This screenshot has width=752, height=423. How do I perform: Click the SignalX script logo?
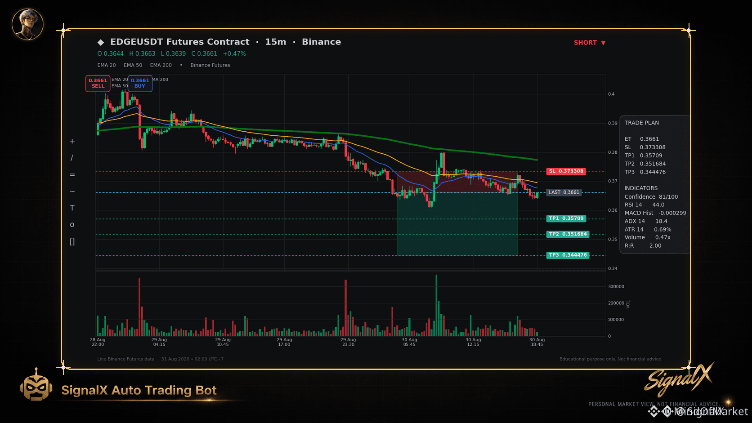click(679, 380)
